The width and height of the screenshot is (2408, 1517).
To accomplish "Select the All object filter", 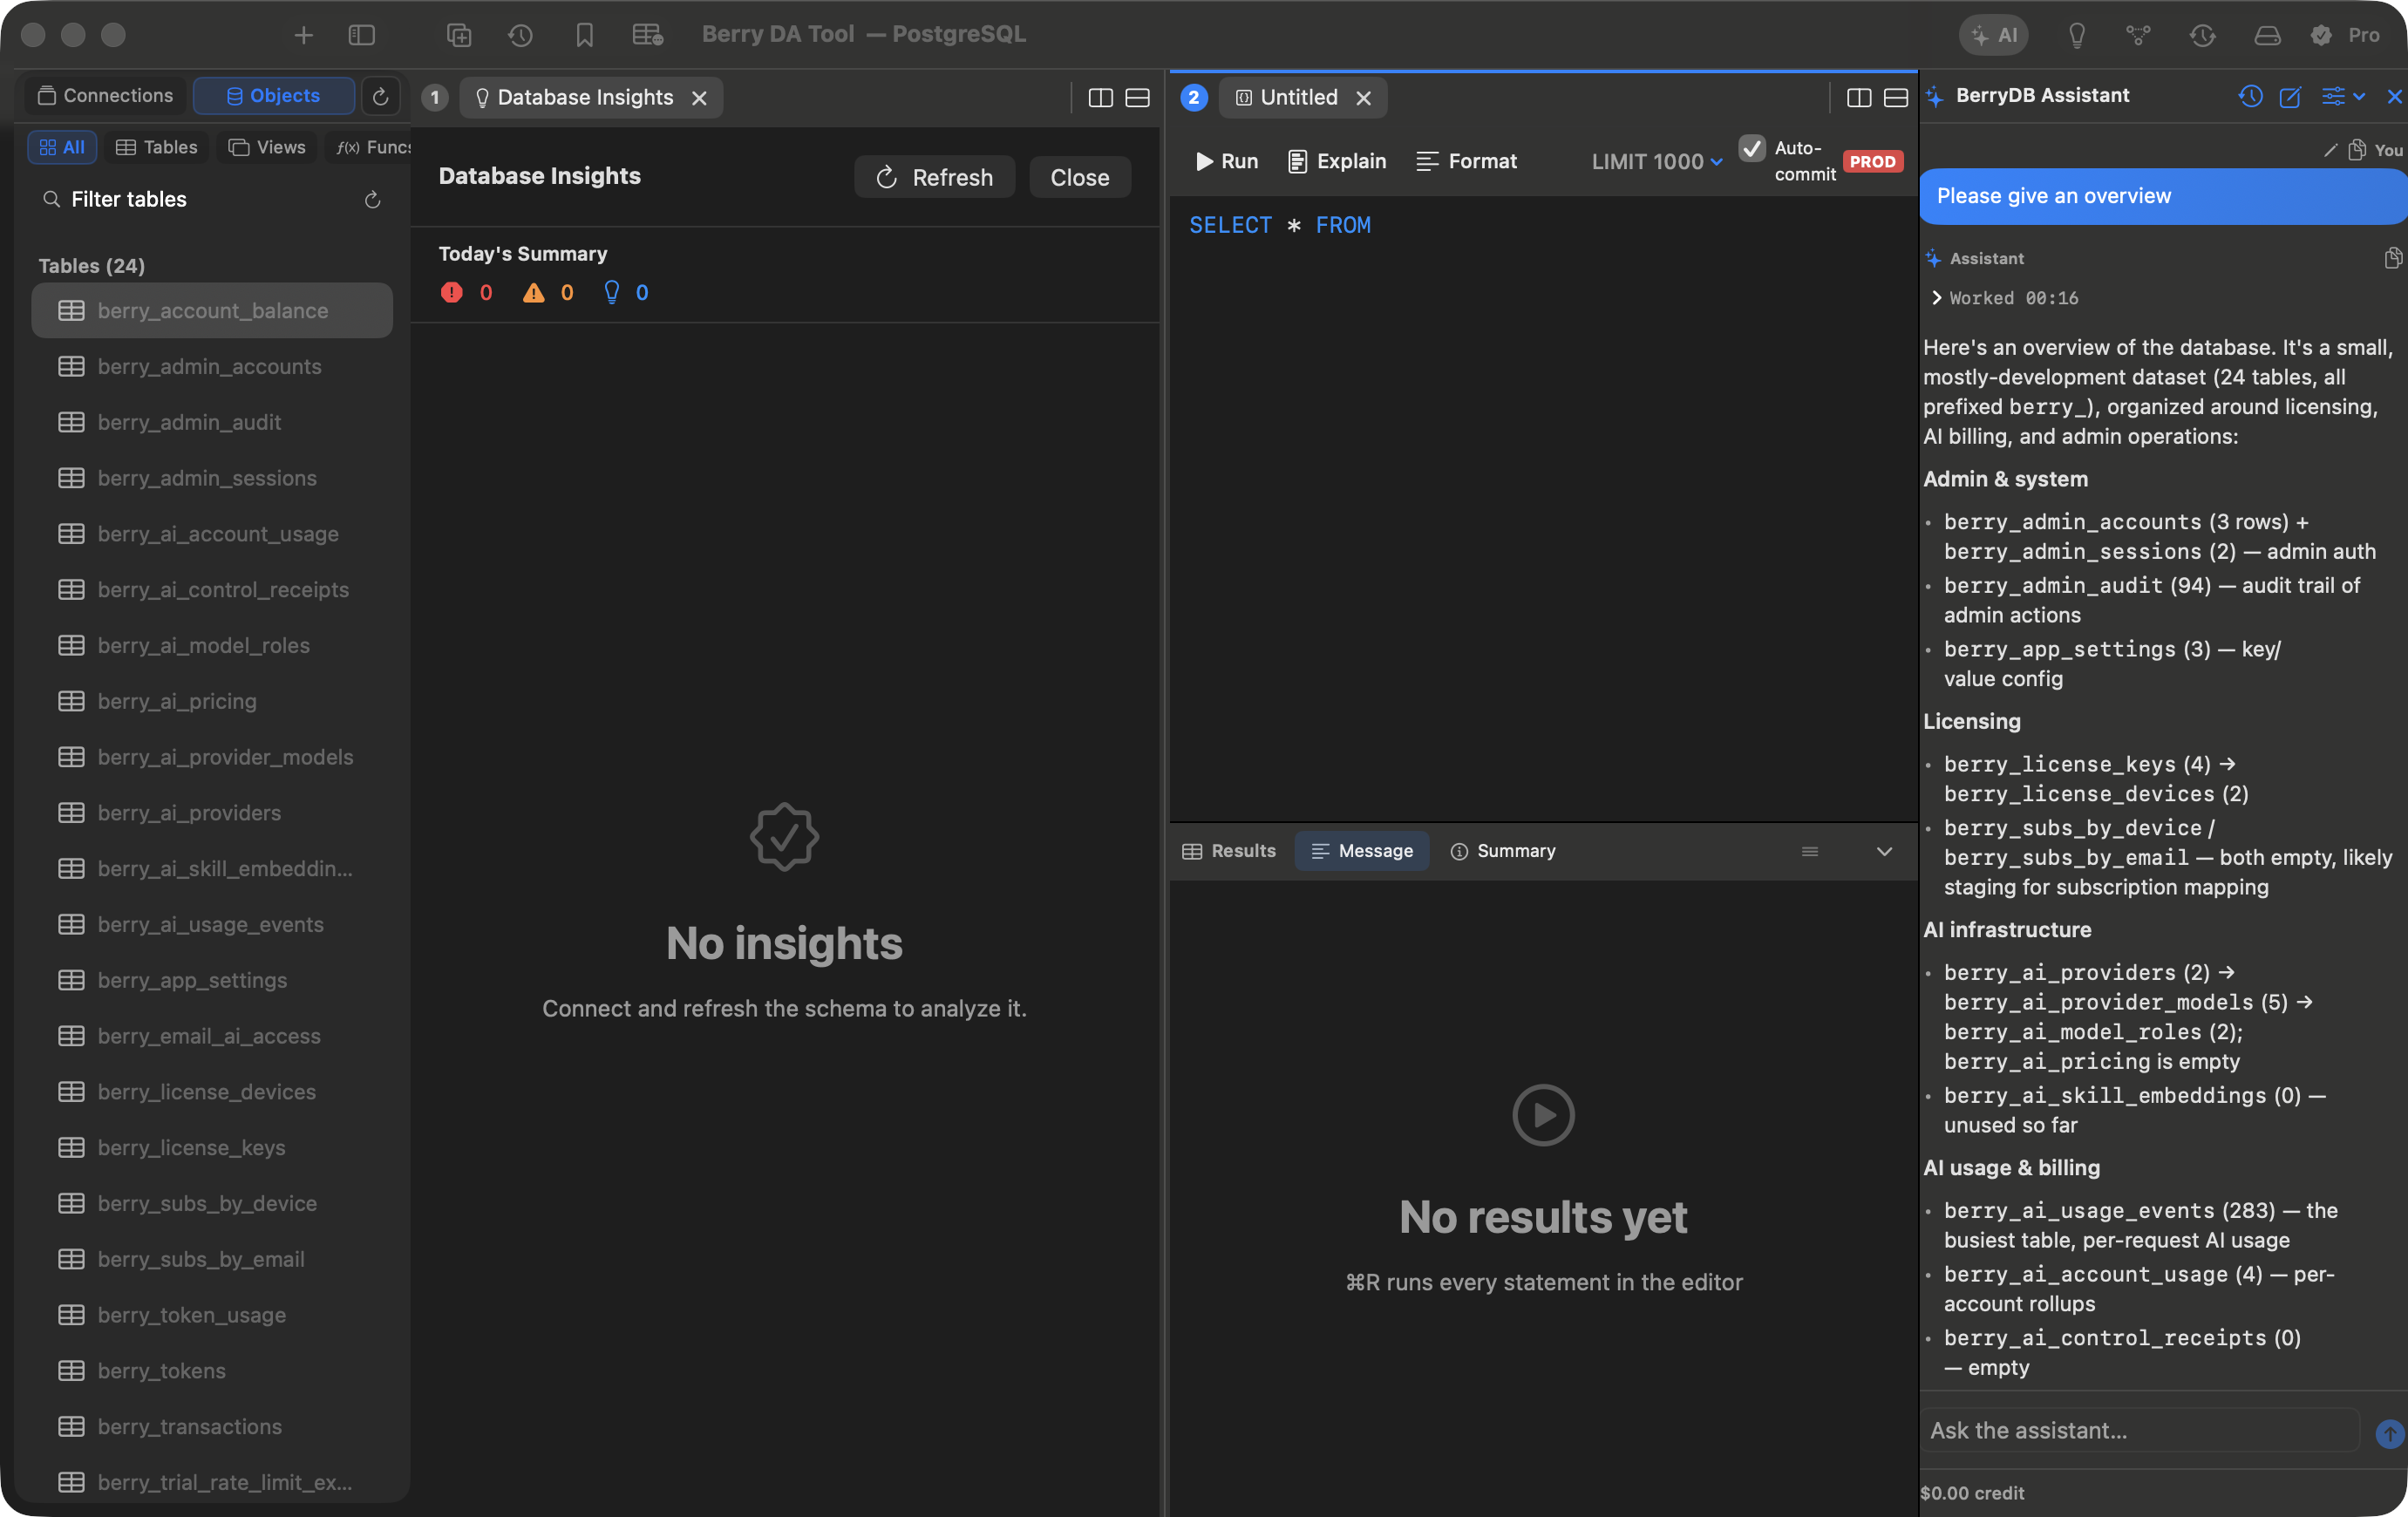I will click(62, 147).
